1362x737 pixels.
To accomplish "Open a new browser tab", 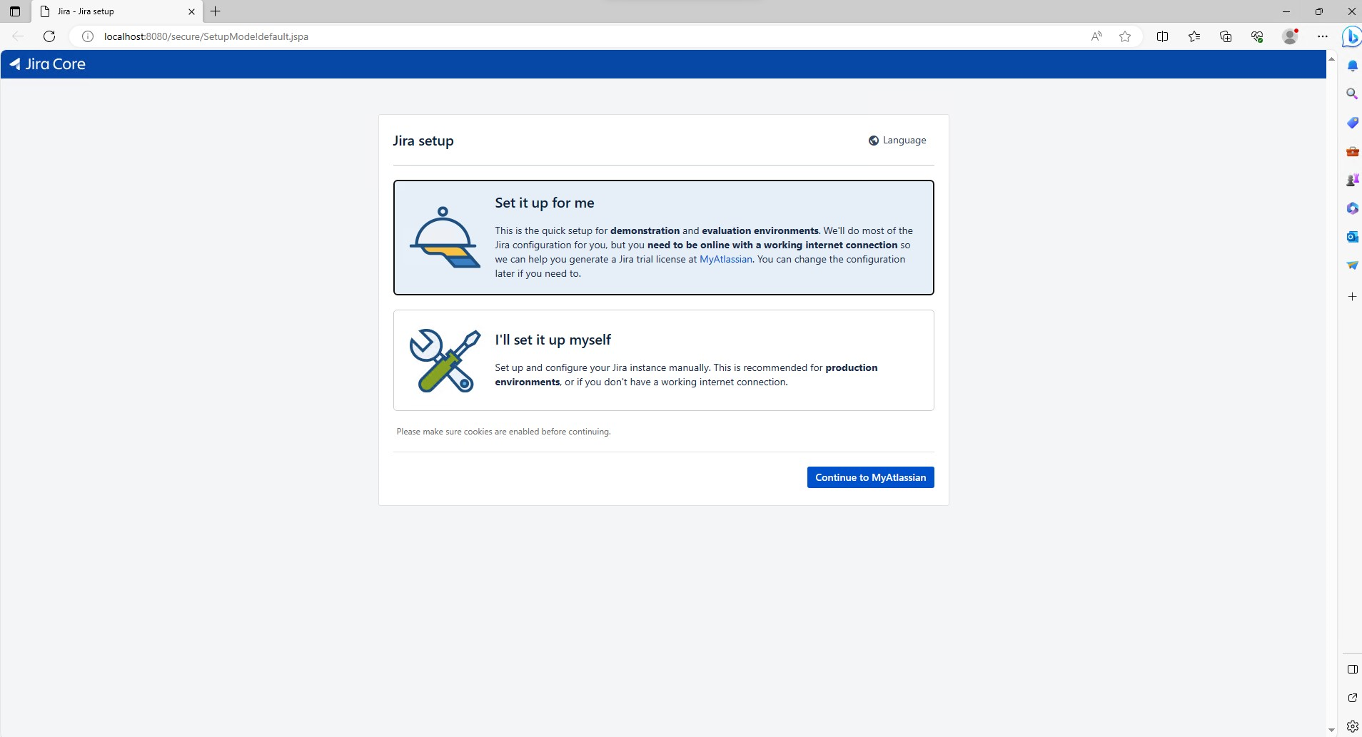I will pos(216,11).
